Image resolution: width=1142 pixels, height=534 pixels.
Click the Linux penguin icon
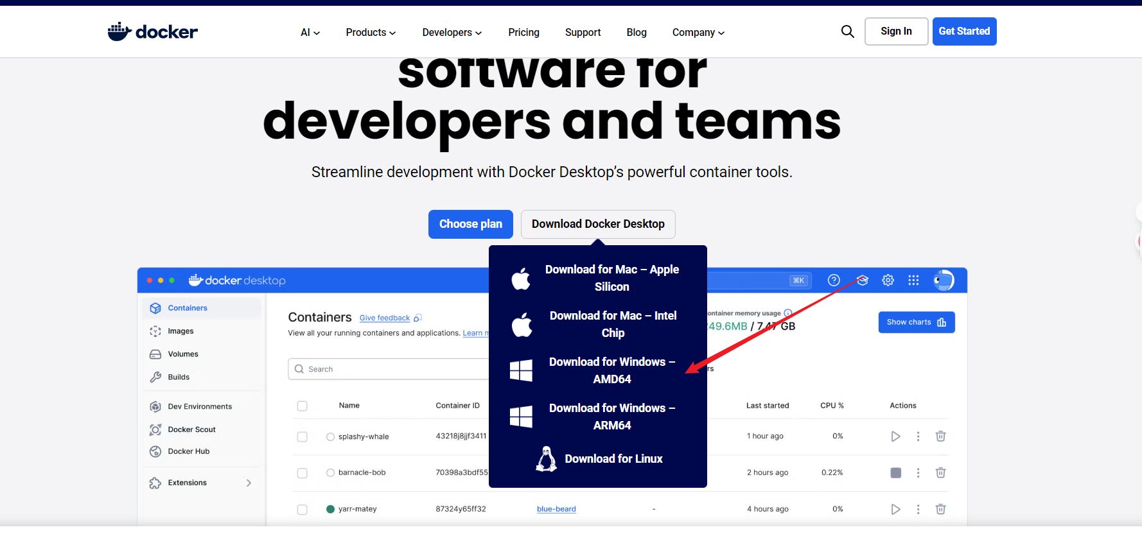pos(547,459)
